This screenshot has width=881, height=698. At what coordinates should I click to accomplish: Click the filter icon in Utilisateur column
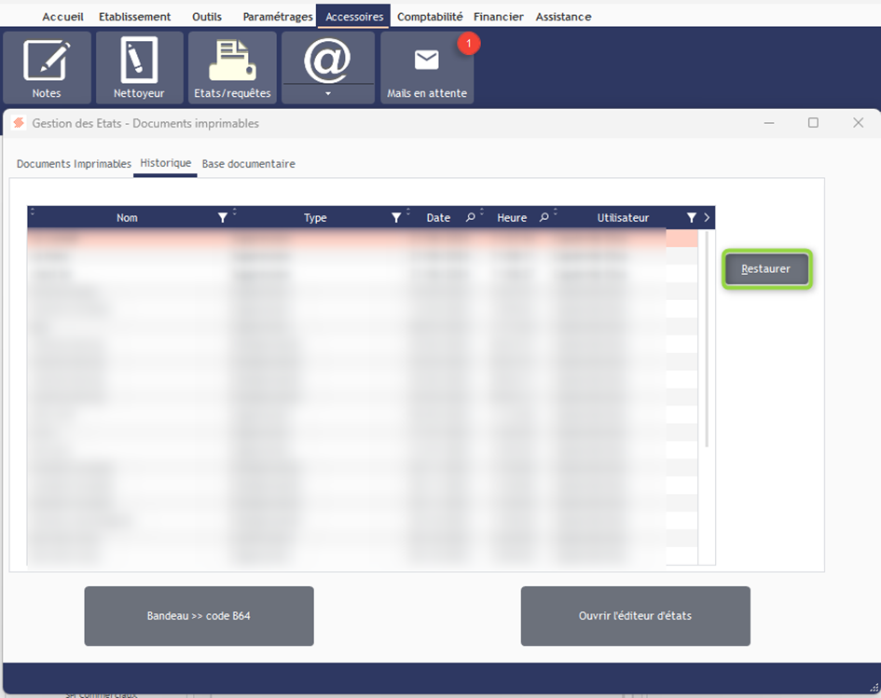[692, 218]
